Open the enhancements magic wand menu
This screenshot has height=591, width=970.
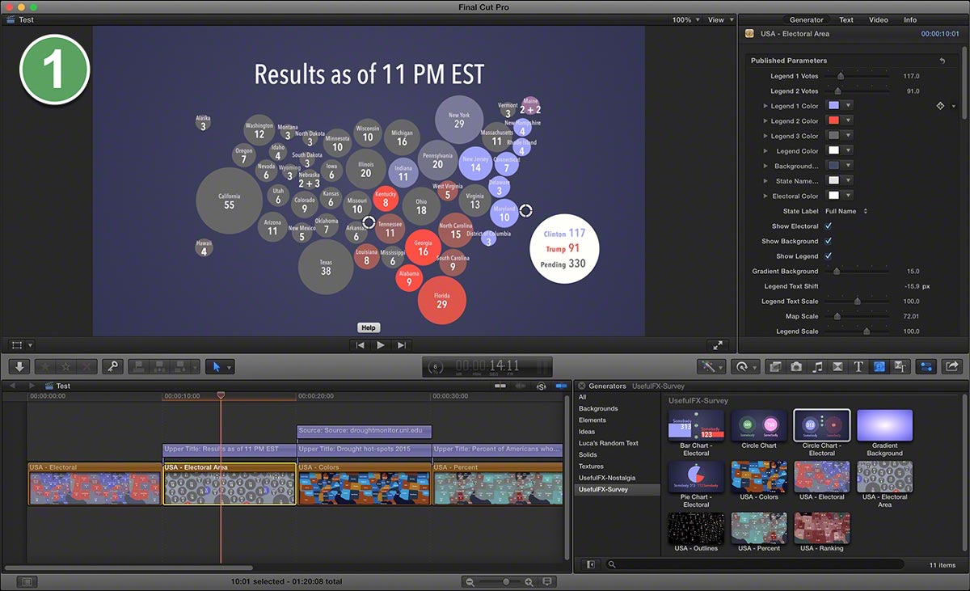coord(710,366)
